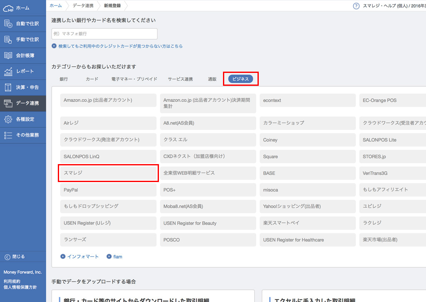426x302 pixels.
Task: Click the help question mark icon
Action: (356, 6)
